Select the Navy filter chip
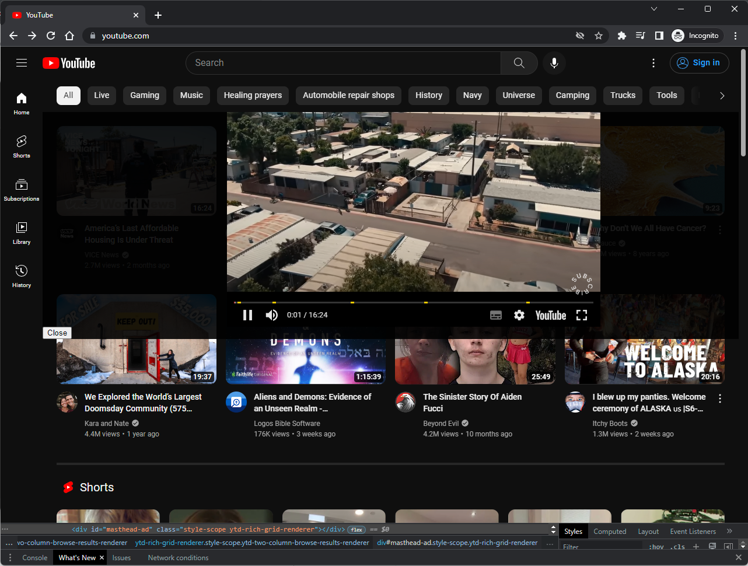This screenshot has width=748, height=566. coord(473,95)
